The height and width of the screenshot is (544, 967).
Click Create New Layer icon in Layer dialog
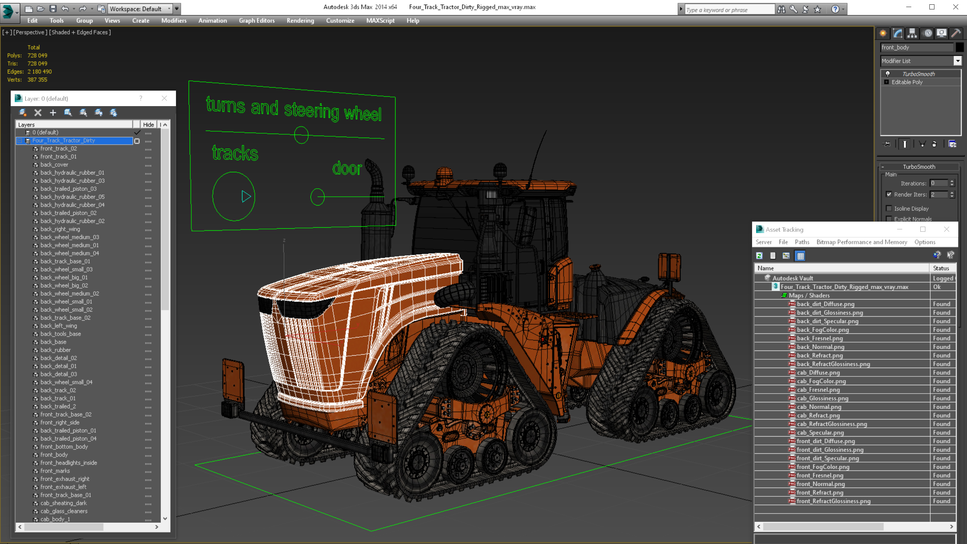click(x=22, y=112)
